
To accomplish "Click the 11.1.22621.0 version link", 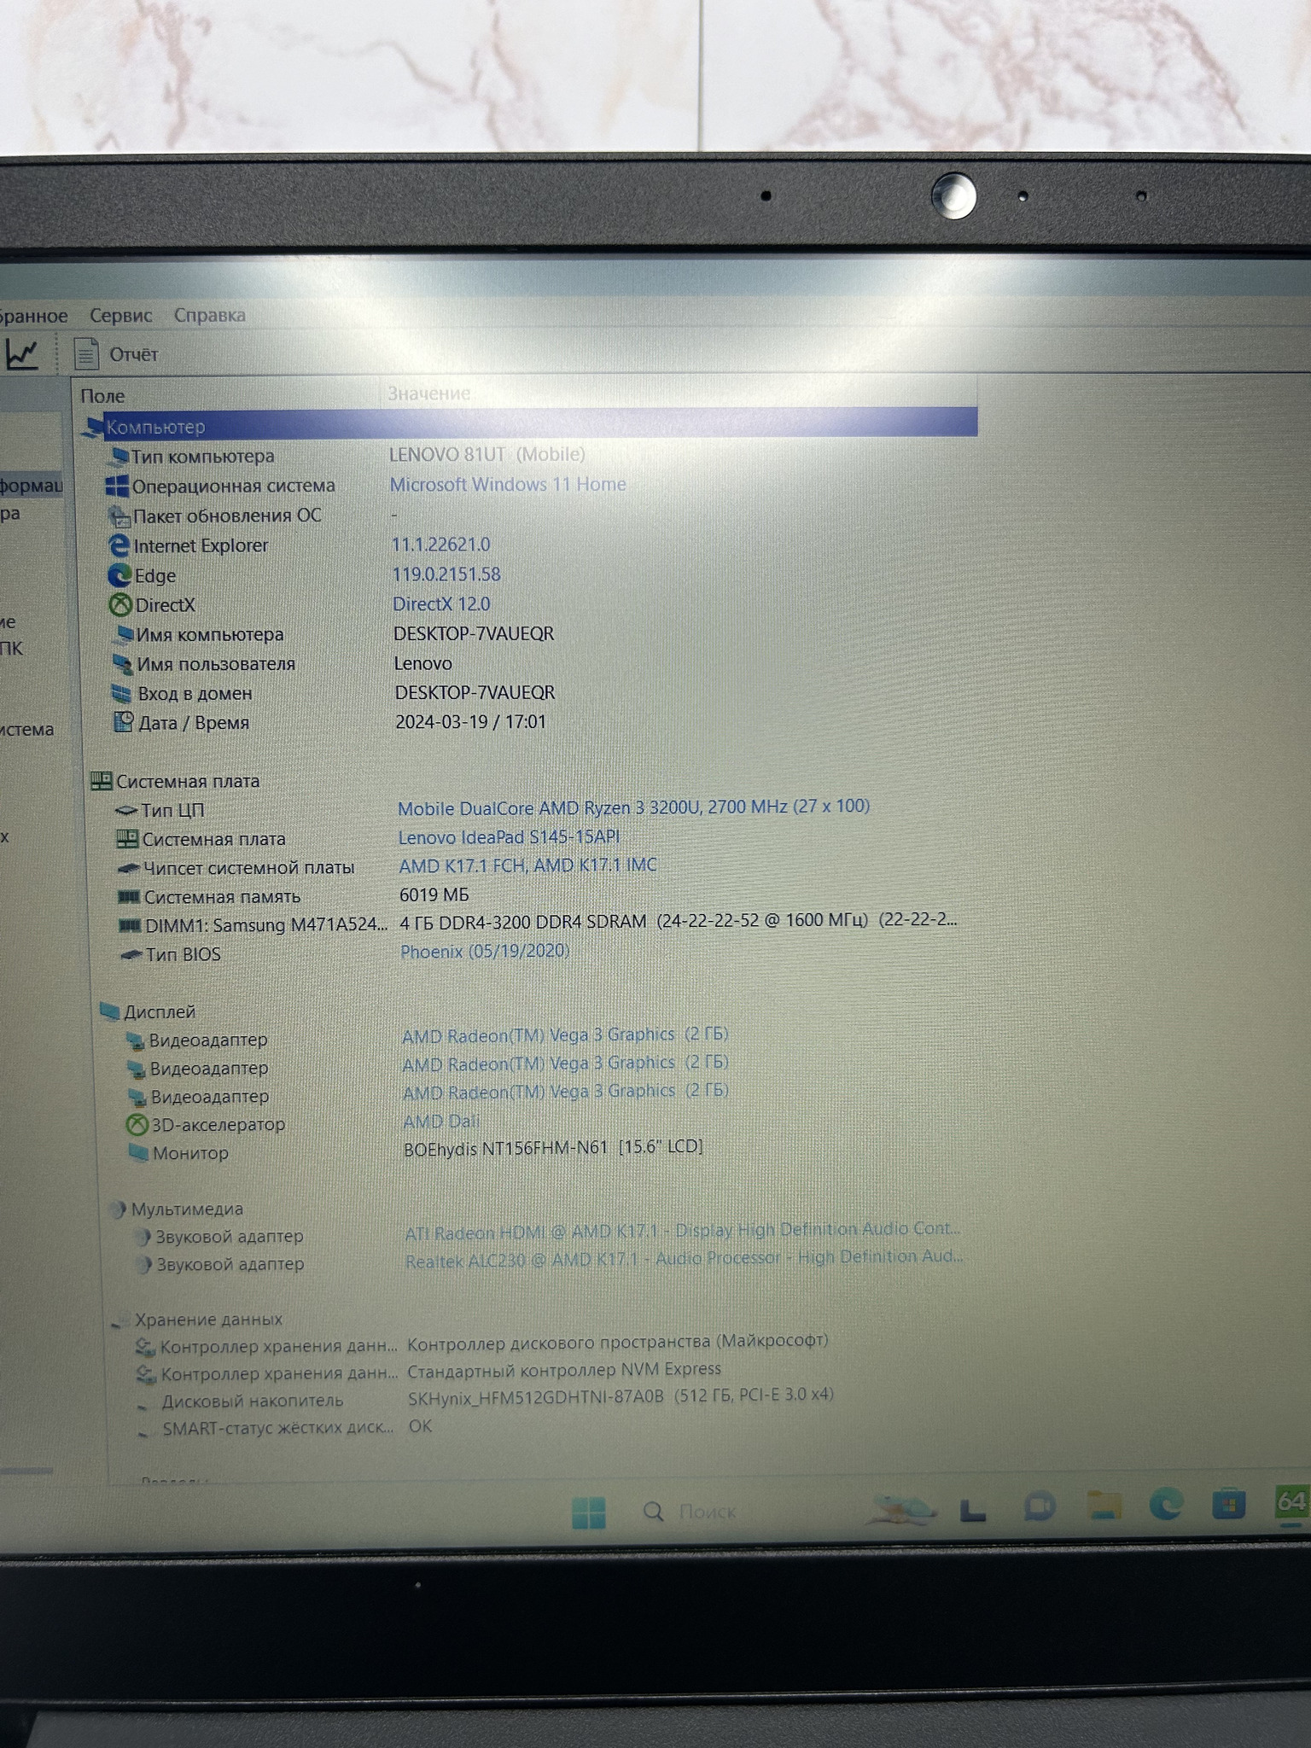I will click(440, 544).
